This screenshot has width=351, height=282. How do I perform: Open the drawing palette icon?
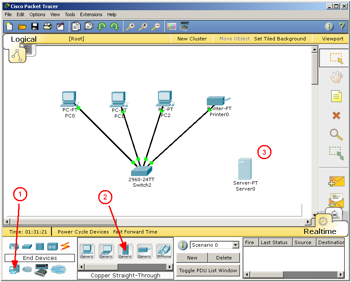point(171,27)
